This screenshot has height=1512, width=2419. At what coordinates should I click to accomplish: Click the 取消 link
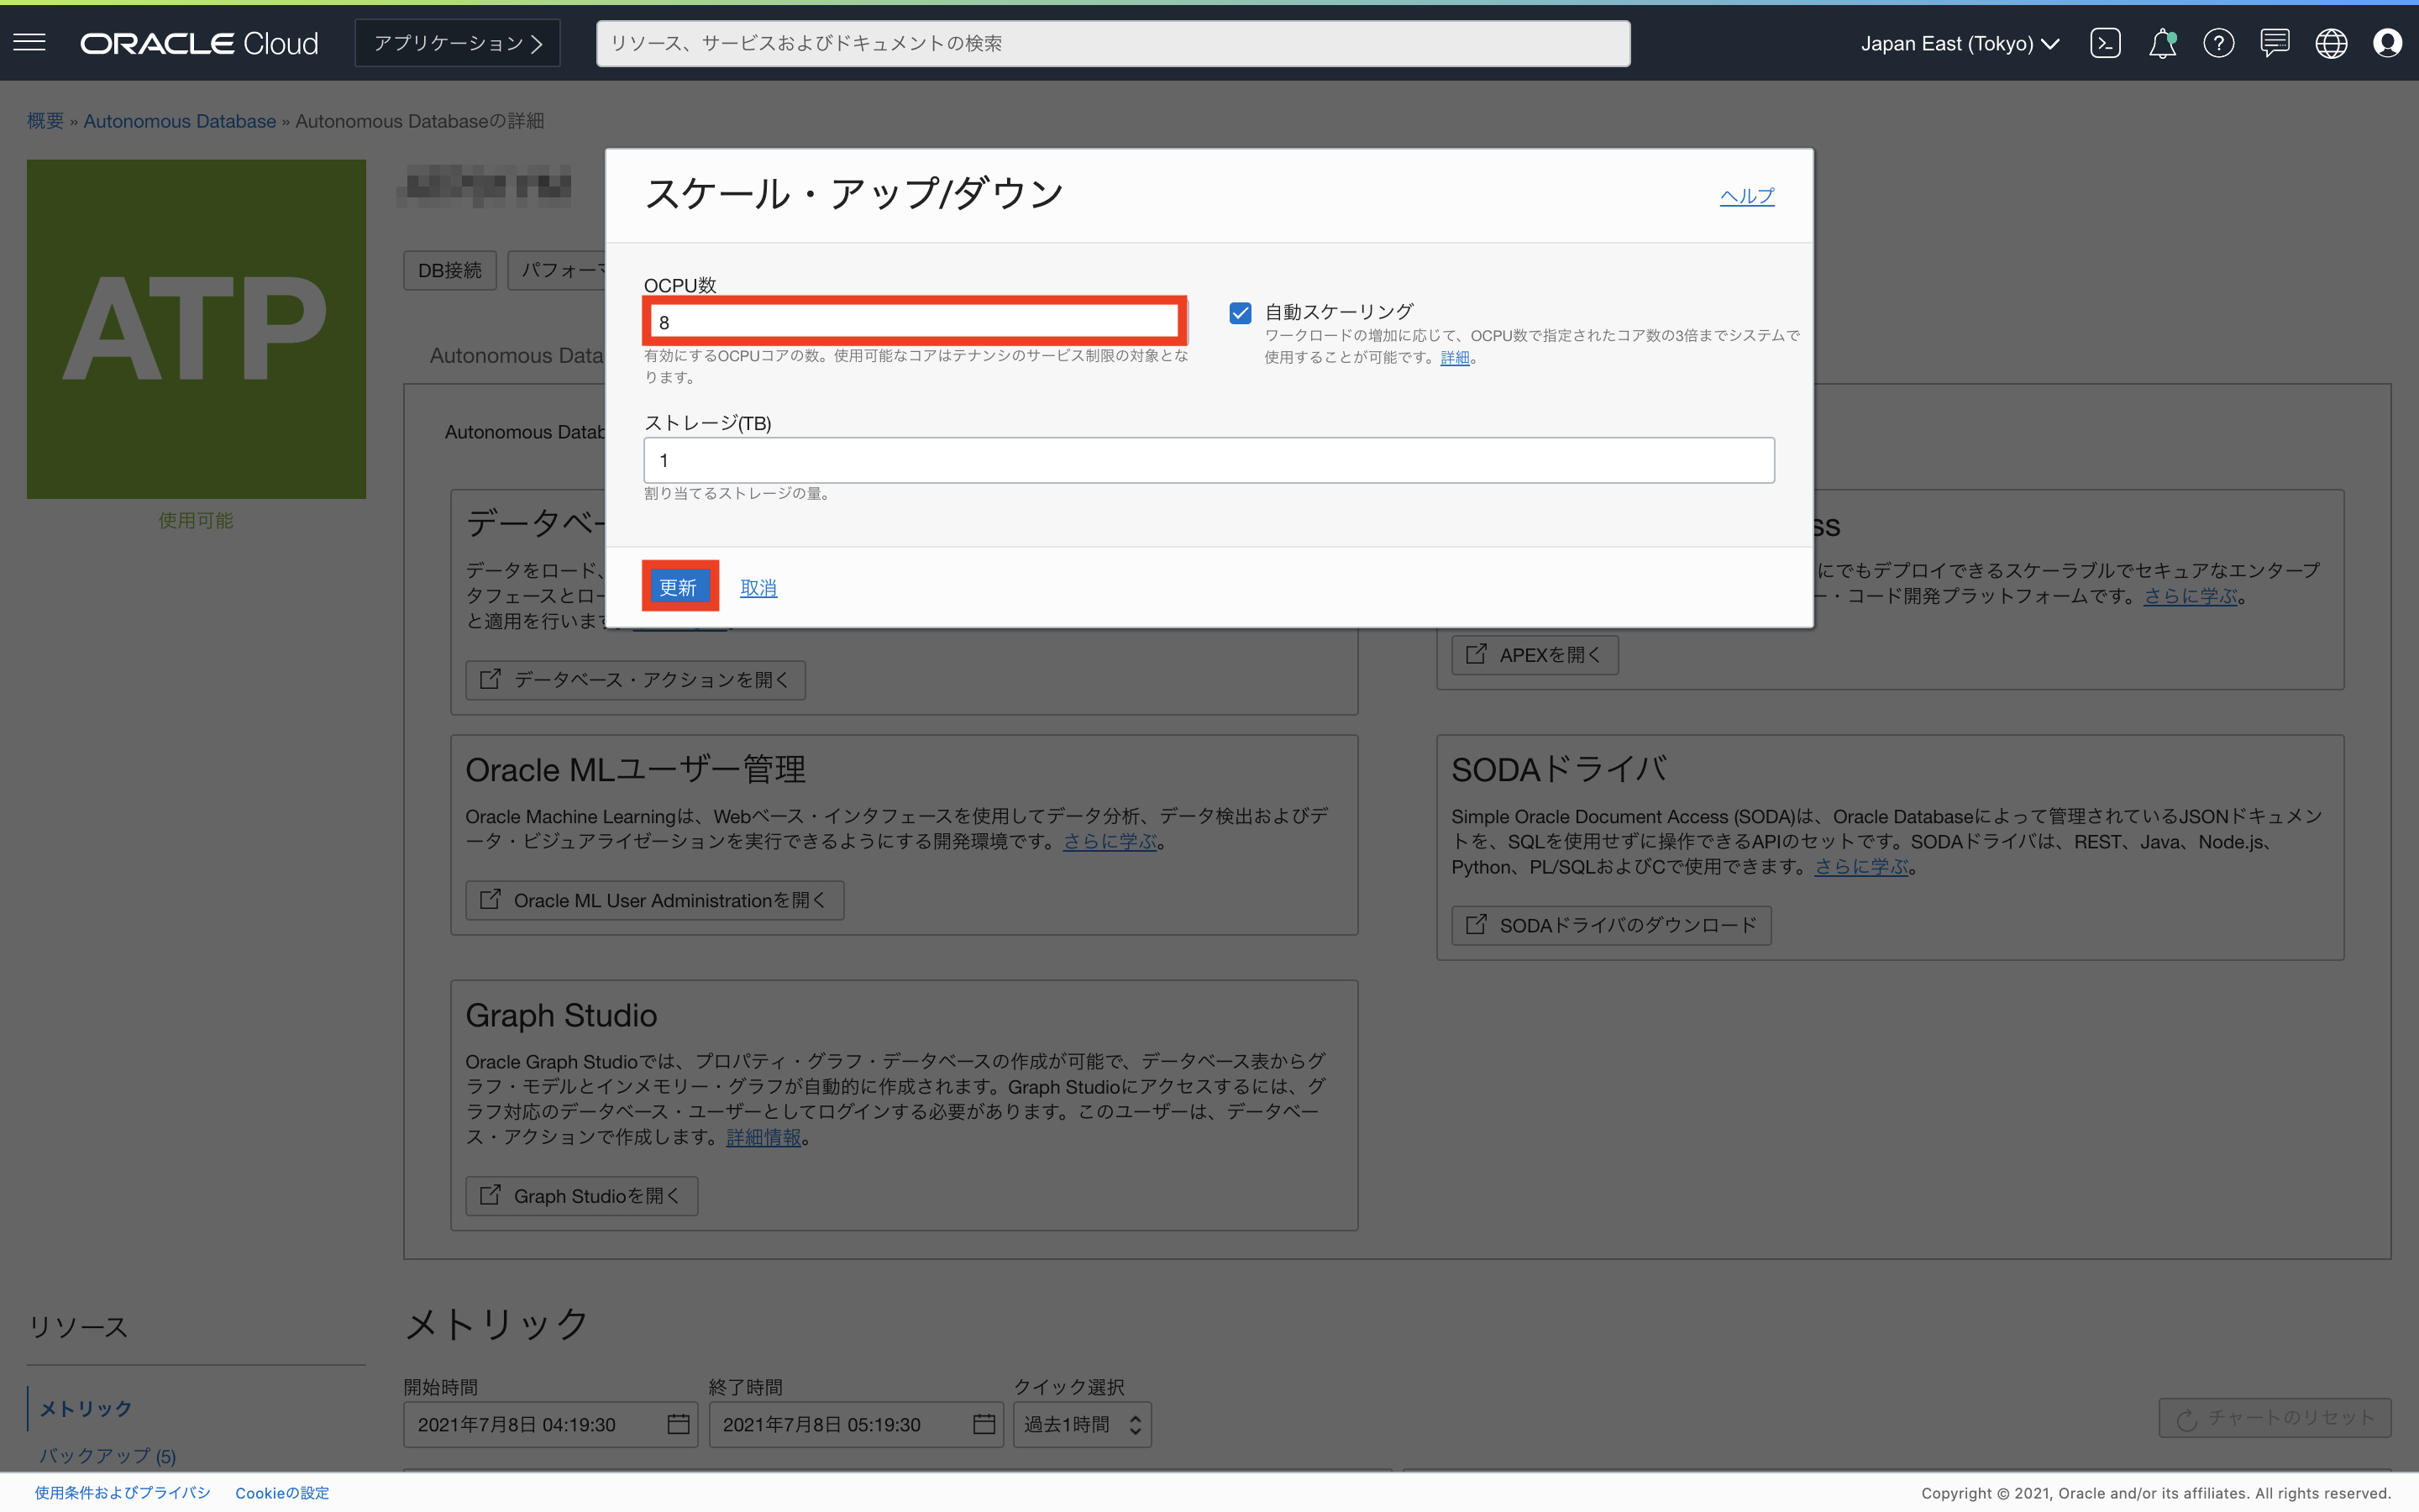758,588
